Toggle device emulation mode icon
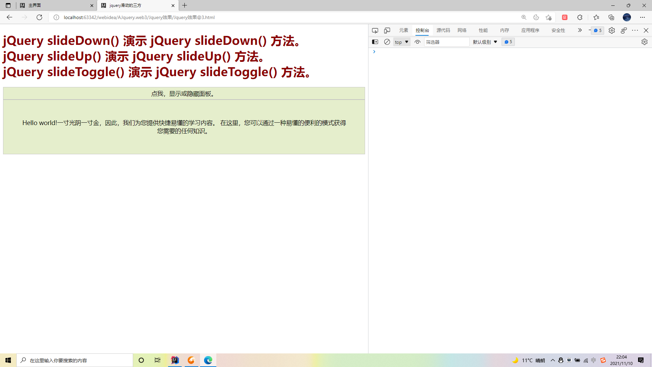 pyautogui.click(x=387, y=31)
